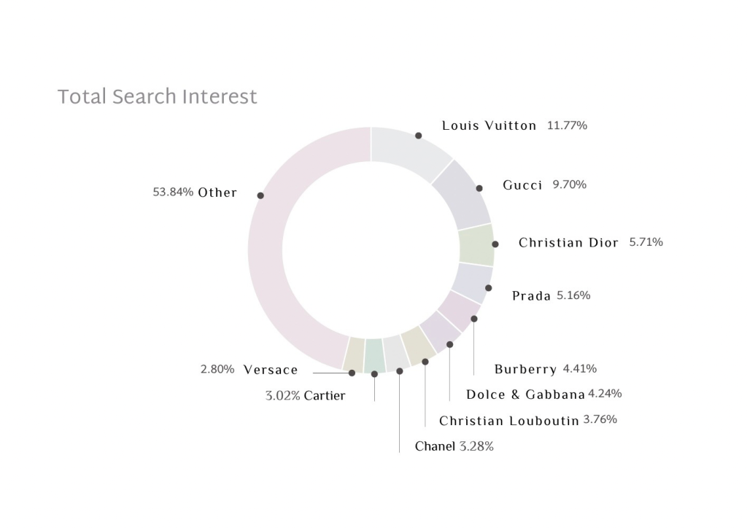The width and height of the screenshot is (747, 528).
Task: Click the 11.77% percentage value
Action: (567, 125)
